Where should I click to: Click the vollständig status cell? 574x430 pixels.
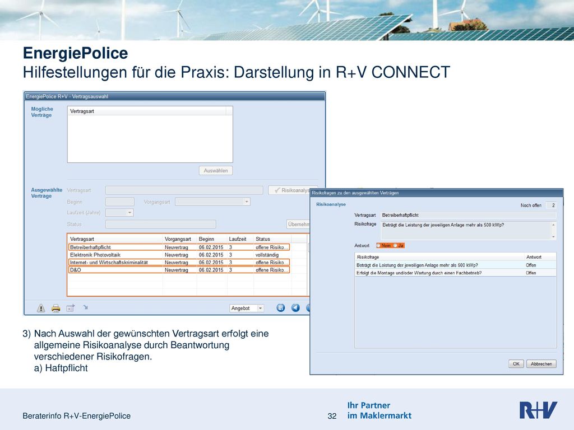[267, 255]
